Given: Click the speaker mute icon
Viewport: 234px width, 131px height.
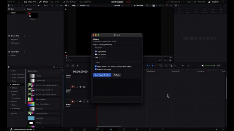Looking at the screenshot, I should pos(203,65).
